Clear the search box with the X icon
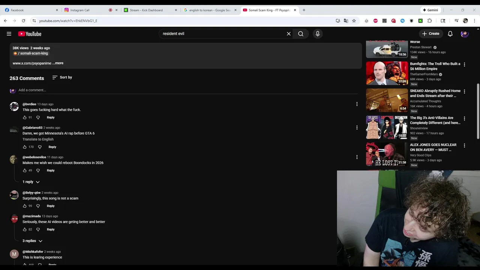 pyautogui.click(x=289, y=34)
